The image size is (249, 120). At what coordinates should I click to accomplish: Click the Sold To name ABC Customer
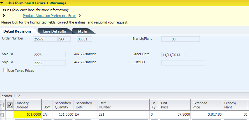[85, 54]
